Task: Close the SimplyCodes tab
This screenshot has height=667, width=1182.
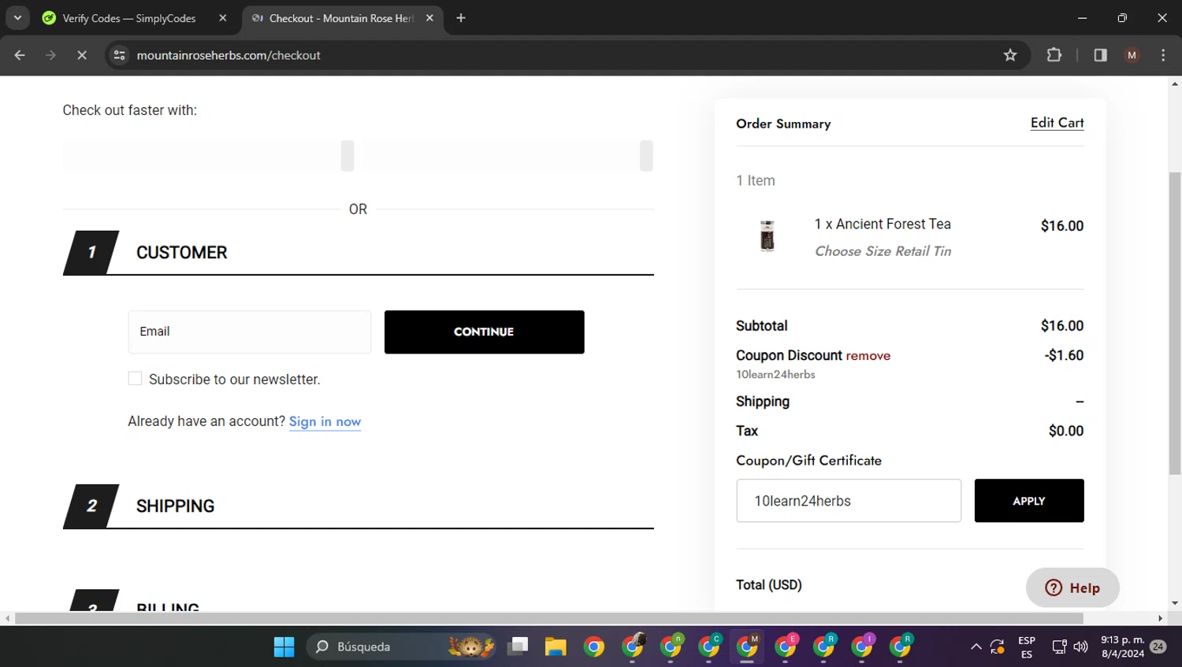Action: click(223, 18)
